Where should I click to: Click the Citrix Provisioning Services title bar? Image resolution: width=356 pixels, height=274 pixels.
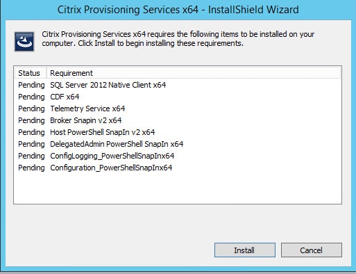[x=178, y=10]
